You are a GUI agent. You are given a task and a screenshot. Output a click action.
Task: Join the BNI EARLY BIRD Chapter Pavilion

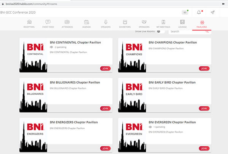[x=204, y=108]
